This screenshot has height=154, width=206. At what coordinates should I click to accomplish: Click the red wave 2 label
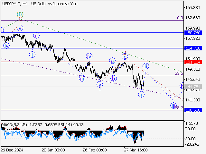pyautogui.click(x=125, y=52)
